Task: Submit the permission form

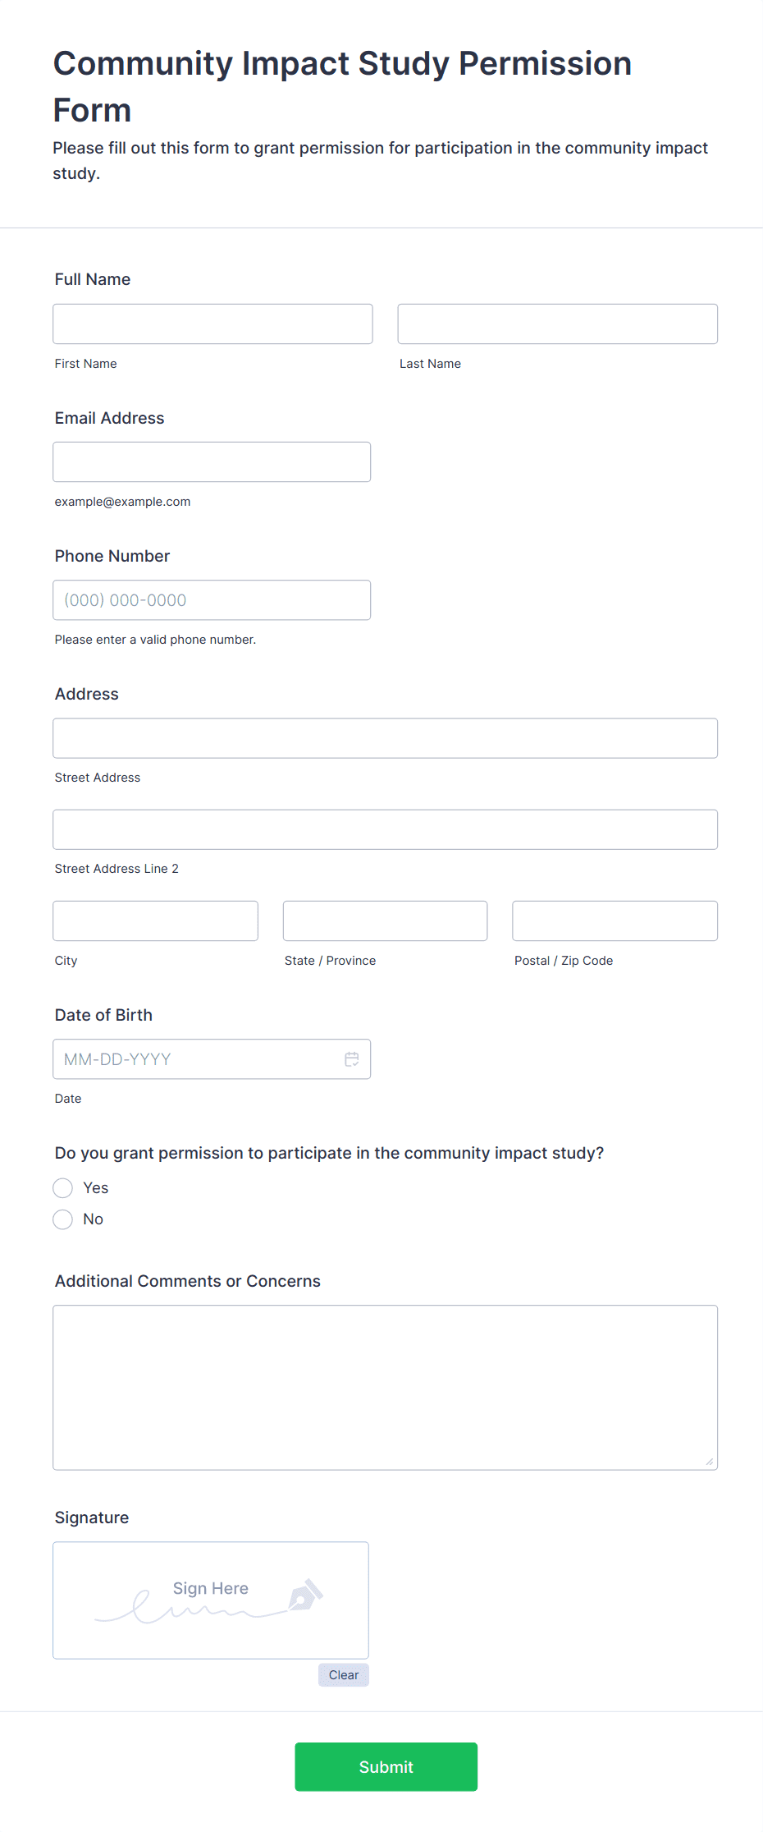Action: pyautogui.click(x=386, y=1766)
